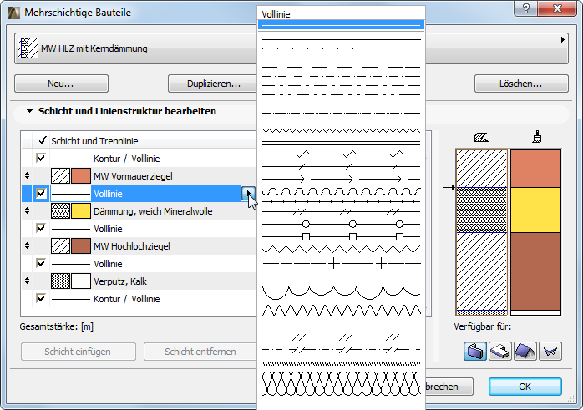
Task: Select the Verputz, Kalk layer row
Action: [139, 281]
